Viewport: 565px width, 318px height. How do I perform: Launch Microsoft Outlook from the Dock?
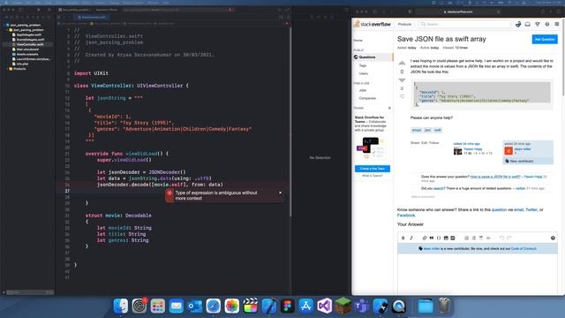pos(195,307)
